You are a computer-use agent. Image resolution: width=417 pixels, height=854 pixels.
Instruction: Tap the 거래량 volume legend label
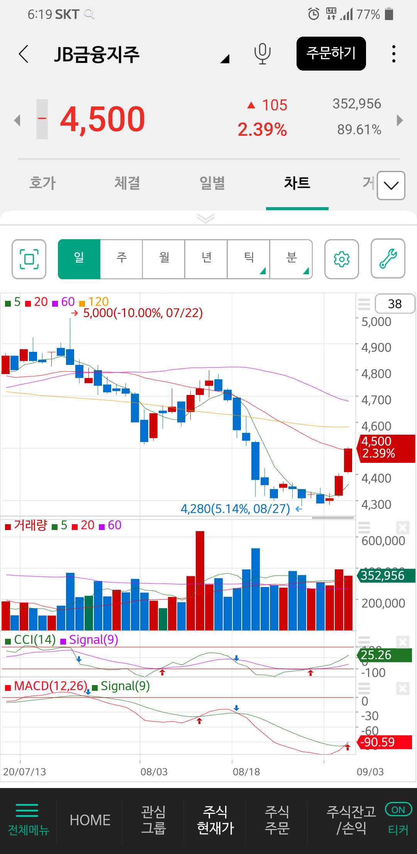pos(31,525)
